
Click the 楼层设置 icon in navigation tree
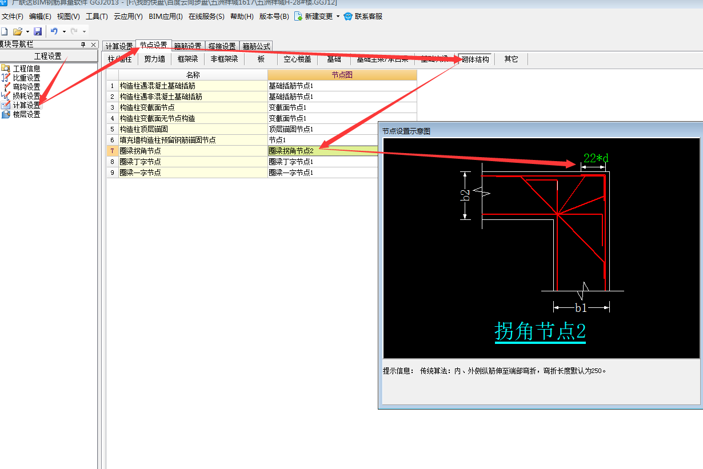coord(6,114)
